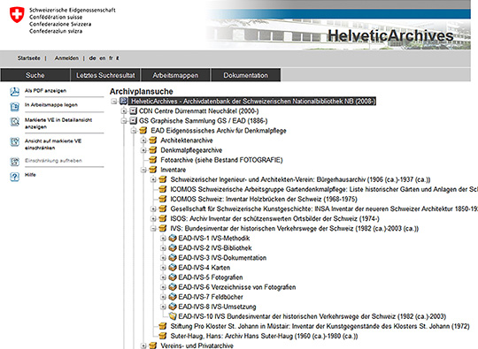This screenshot has height=349, width=478.
Task: Select 'ICOMOS Schweizerische Arbeitsgruppe Gartendenkmalpflege' row
Action: pyautogui.click(x=324, y=189)
